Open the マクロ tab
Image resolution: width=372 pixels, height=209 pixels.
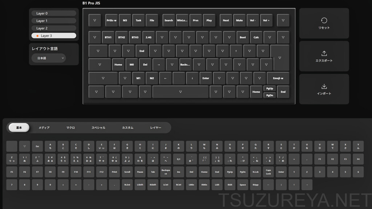point(70,128)
